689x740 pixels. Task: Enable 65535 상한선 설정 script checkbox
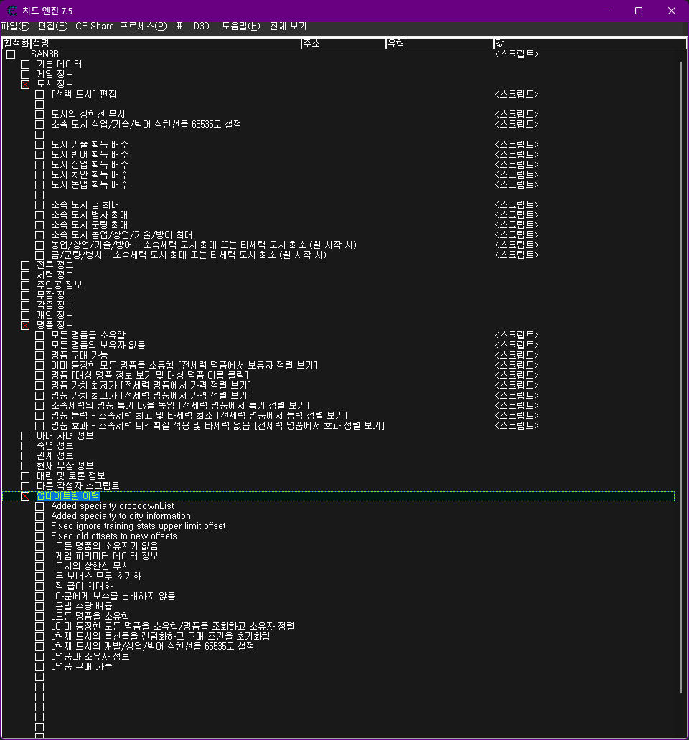click(39, 125)
